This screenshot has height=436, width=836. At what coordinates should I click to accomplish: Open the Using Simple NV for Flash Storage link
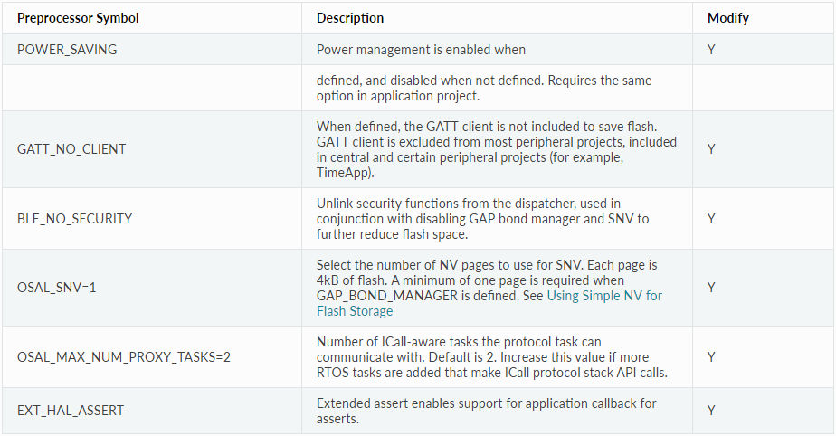(489, 303)
